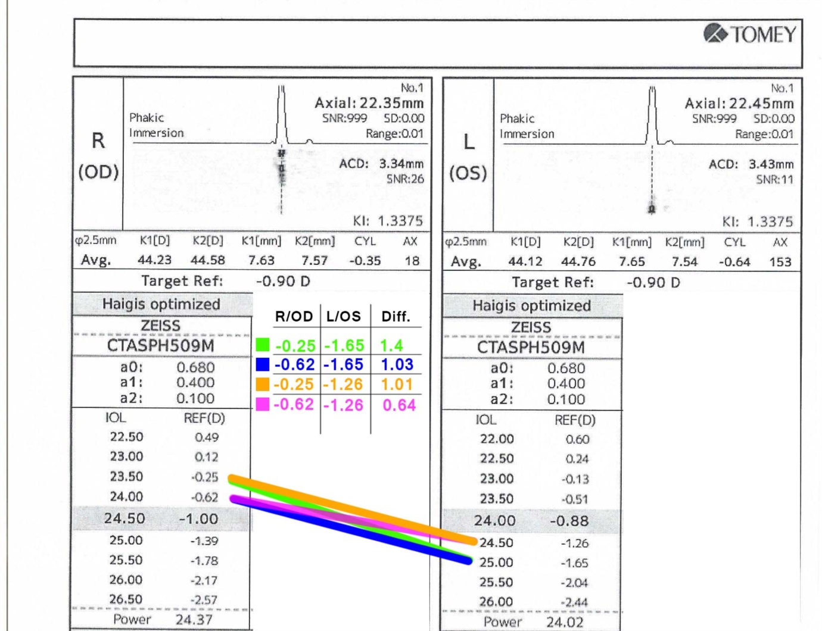The height and width of the screenshot is (631, 822).
Task: Click left-eye Haigis optimized header
Action: pyautogui.click(x=532, y=305)
